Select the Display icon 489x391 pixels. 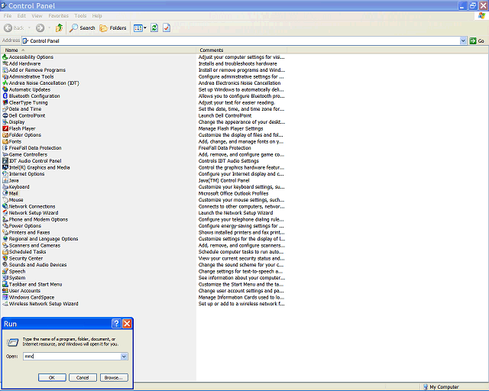pyautogui.click(x=5, y=122)
